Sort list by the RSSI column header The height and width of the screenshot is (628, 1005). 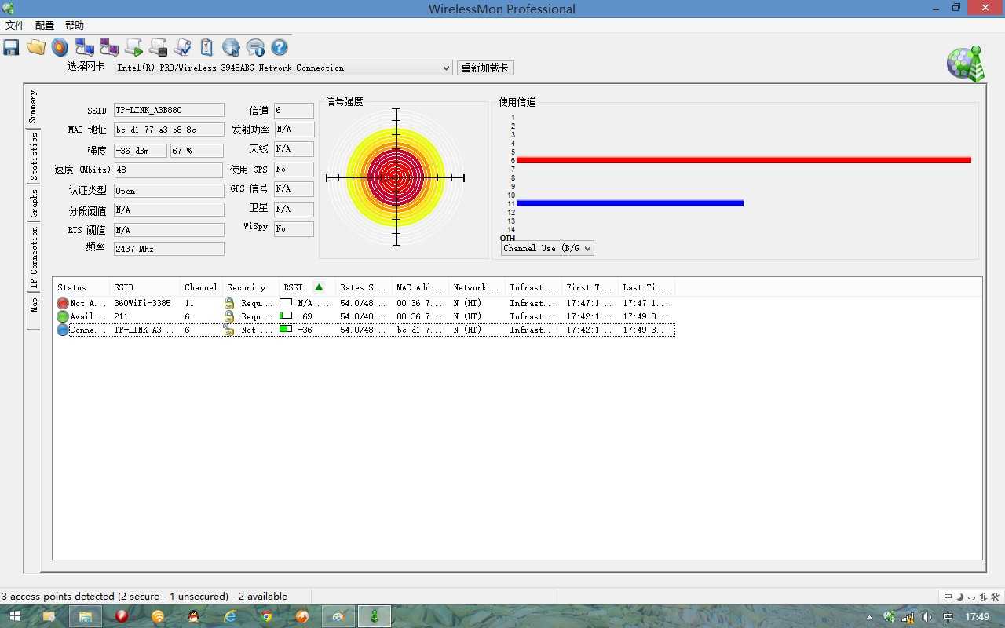(307, 287)
